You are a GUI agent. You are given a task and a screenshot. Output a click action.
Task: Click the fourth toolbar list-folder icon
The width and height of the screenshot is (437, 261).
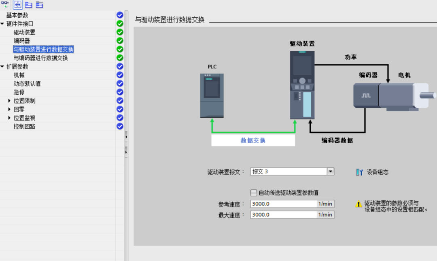coord(39,5)
